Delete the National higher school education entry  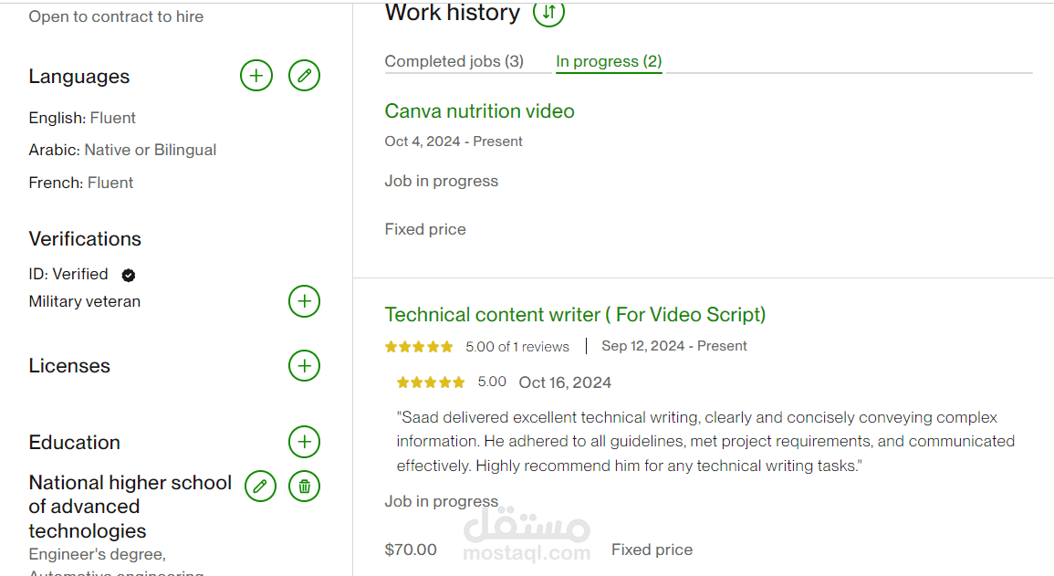click(x=304, y=486)
